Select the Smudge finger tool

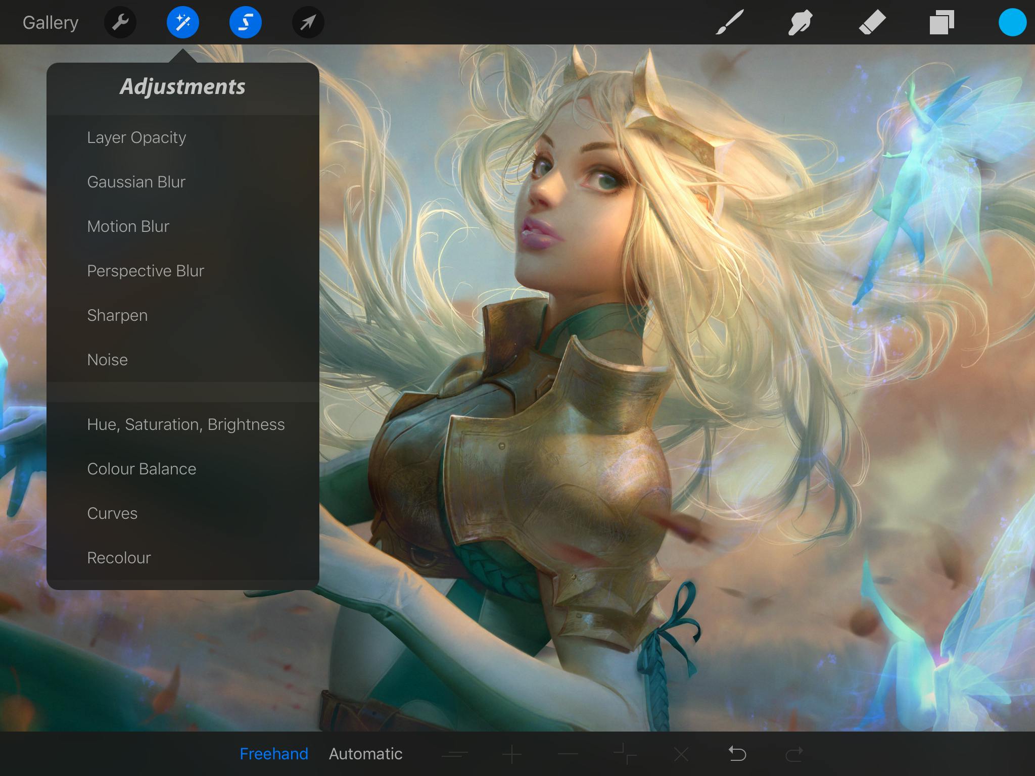800,22
